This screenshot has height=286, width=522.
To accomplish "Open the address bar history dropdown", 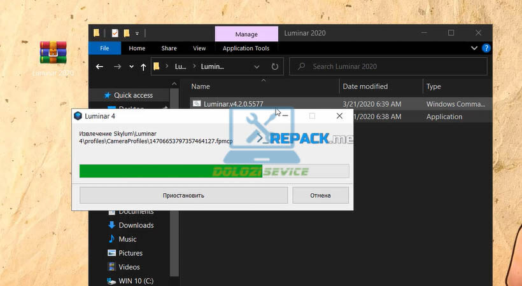I will (257, 66).
